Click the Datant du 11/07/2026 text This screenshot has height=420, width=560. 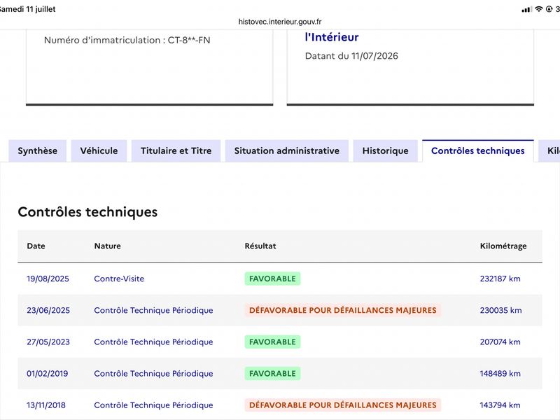(x=351, y=56)
